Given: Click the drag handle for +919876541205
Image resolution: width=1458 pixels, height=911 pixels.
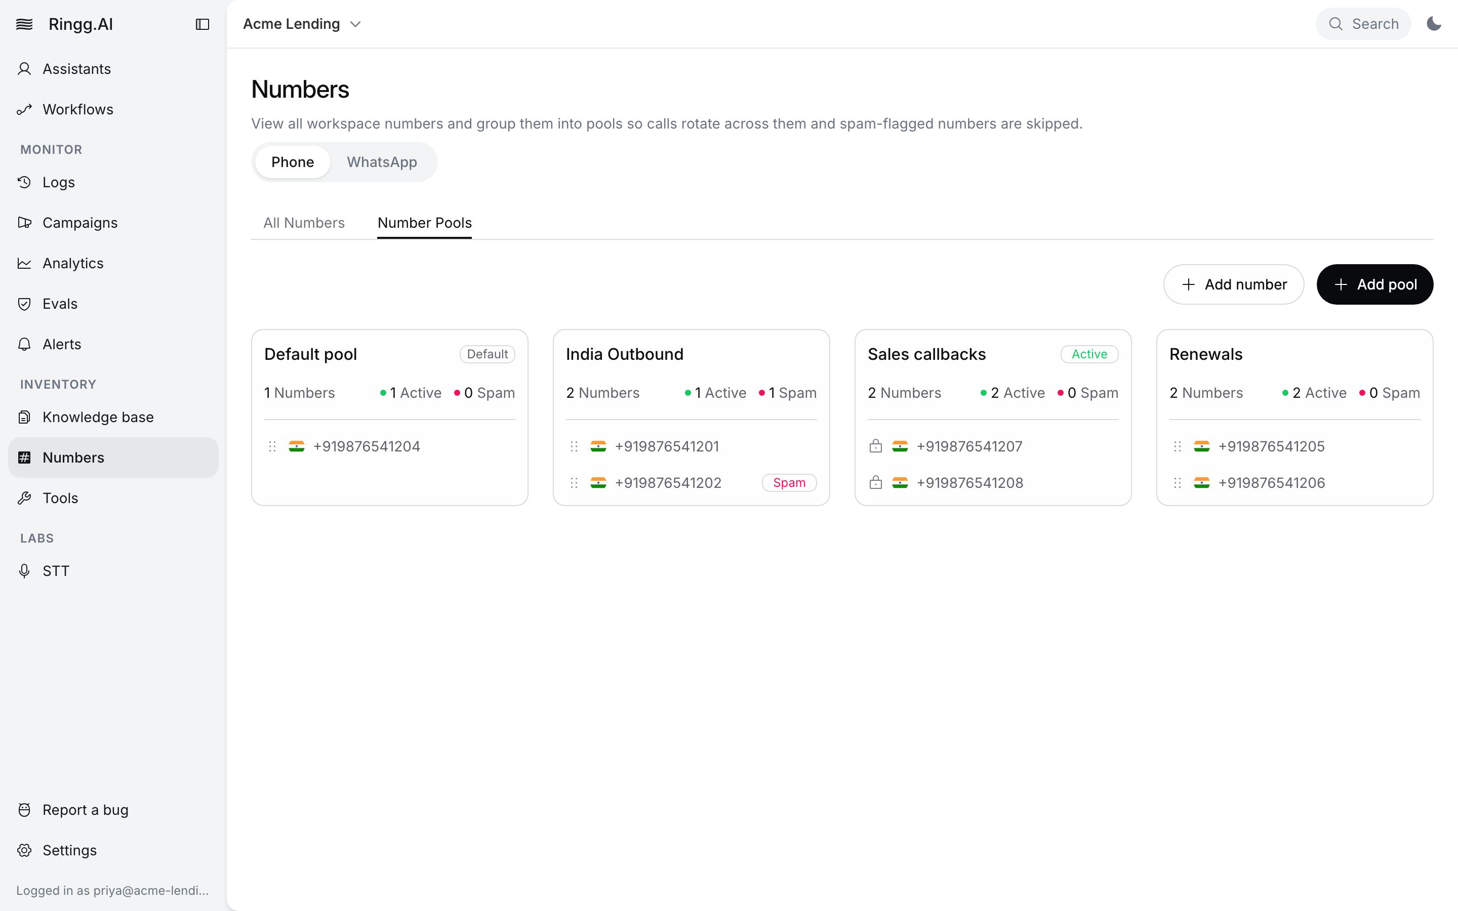Looking at the screenshot, I should 1178,446.
